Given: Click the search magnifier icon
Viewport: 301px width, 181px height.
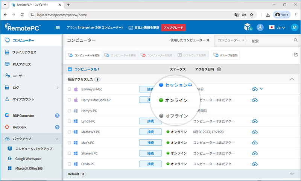Looking at the screenshot, I should tap(295, 40).
